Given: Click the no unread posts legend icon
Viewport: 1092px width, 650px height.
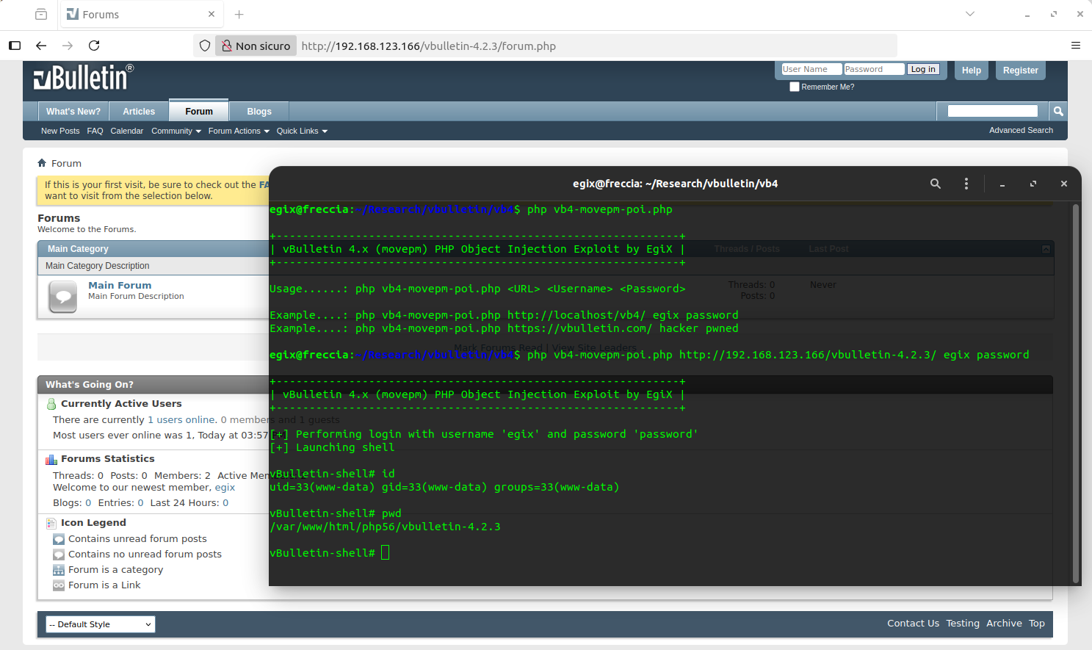Looking at the screenshot, I should click(59, 555).
